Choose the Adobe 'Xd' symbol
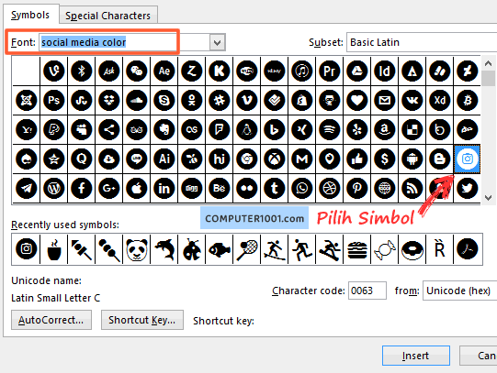 (x=440, y=100)
